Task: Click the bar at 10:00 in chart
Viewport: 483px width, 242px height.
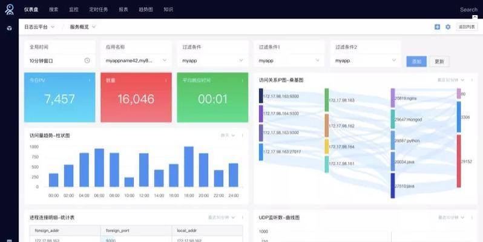Action: coord(129,182)
